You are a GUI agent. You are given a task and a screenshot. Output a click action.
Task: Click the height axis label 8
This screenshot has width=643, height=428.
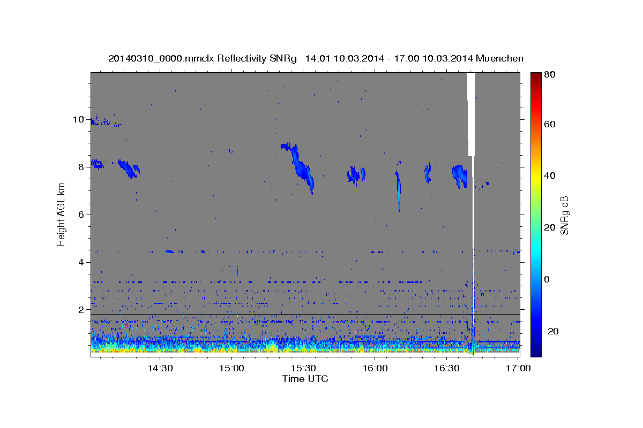pyautogui.click(x=80, y=167)
